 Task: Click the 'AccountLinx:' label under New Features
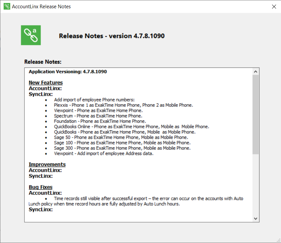[45, 89]
